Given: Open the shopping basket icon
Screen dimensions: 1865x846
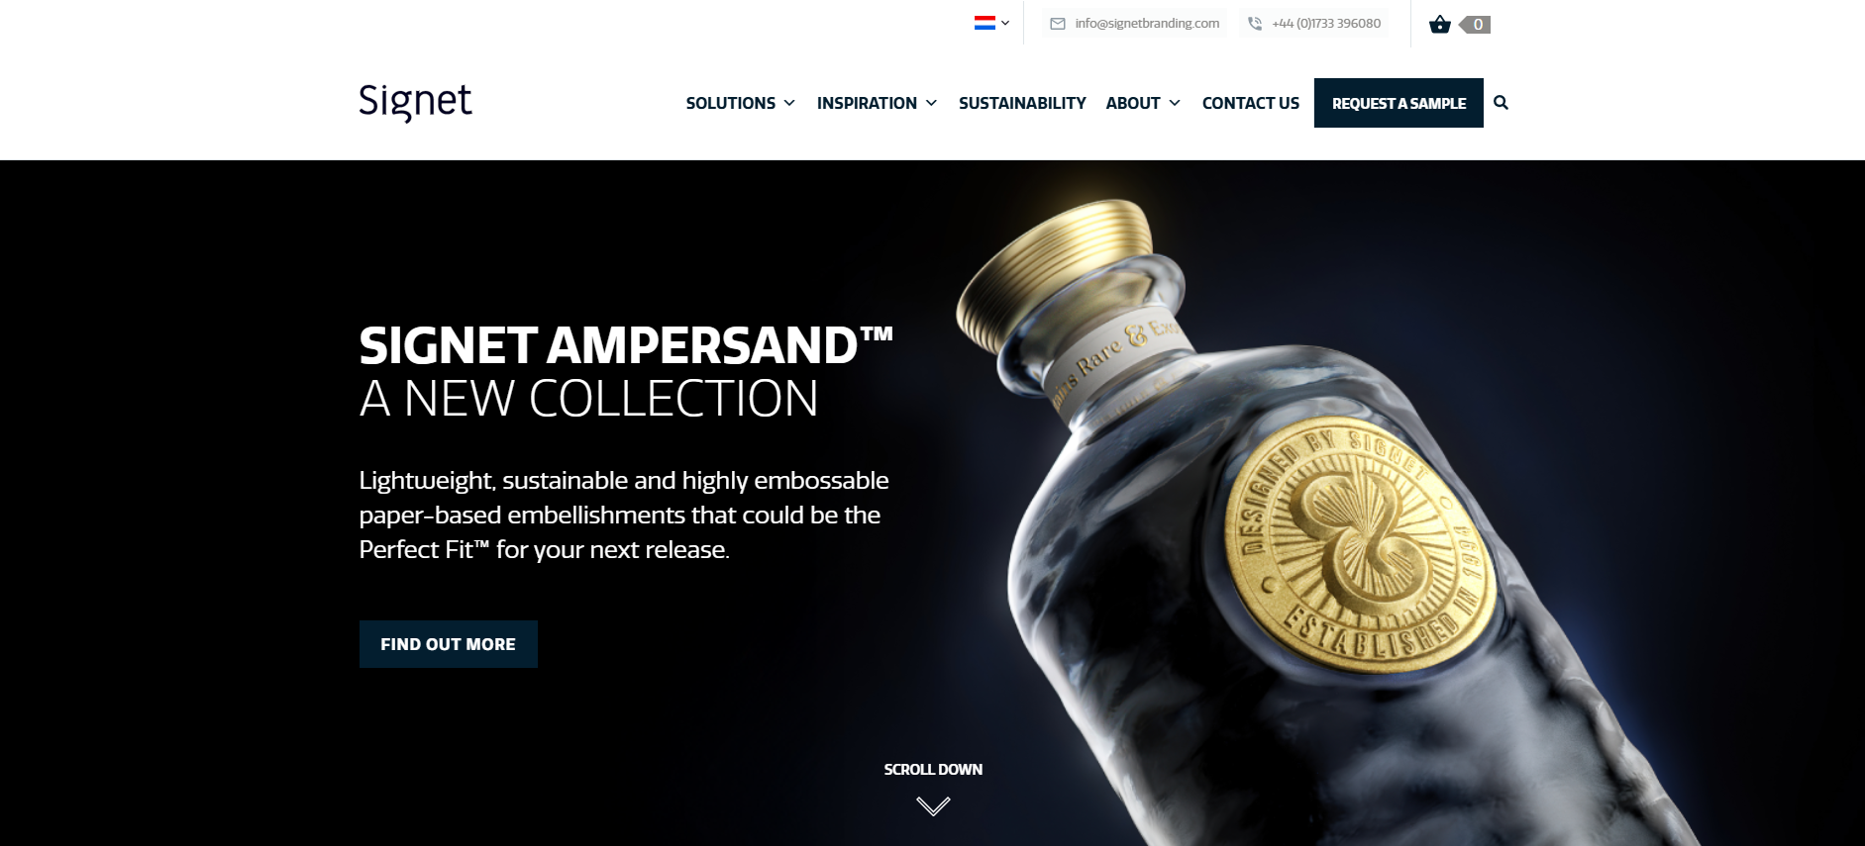Looking at the screenshot, I should 1440,24.
